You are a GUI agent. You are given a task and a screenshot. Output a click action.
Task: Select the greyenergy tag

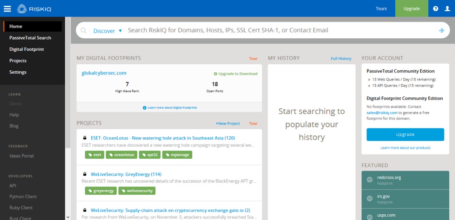click(x=101, y=191)
